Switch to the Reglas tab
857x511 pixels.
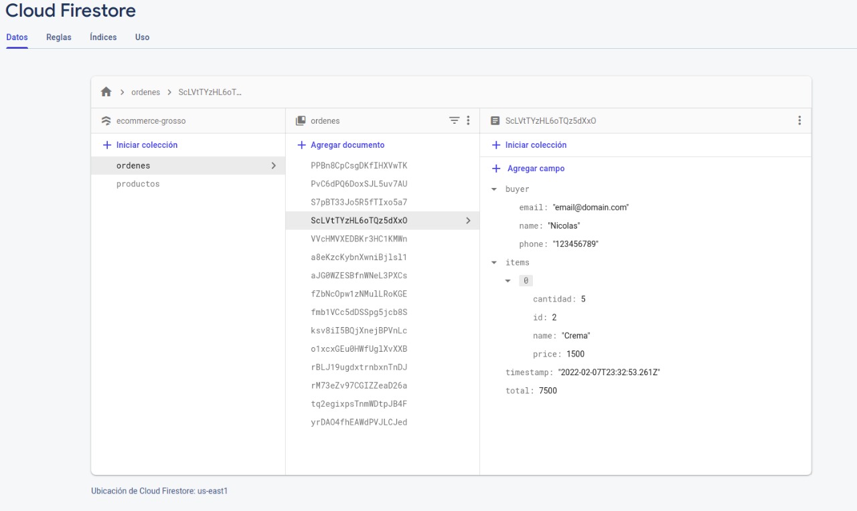tap(59, 37)
